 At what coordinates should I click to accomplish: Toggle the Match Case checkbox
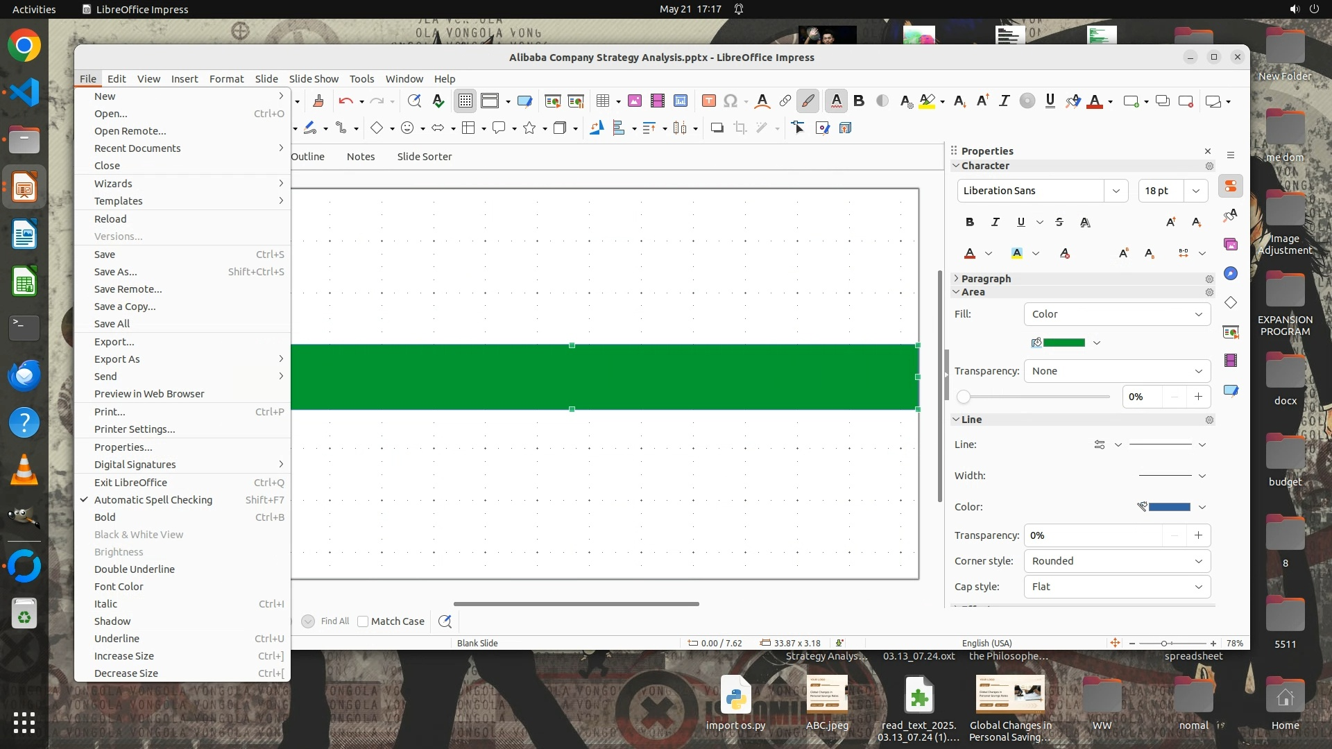[363, 621]
